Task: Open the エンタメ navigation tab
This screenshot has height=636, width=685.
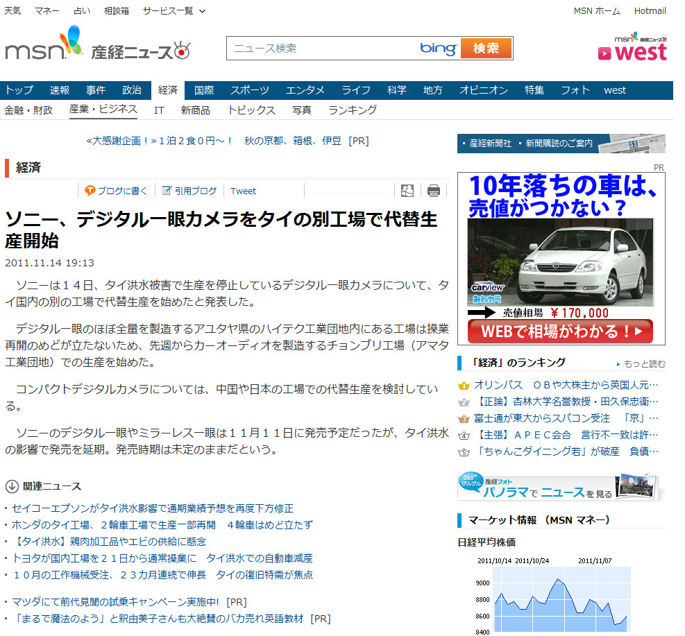Action: tap(305, 90)
